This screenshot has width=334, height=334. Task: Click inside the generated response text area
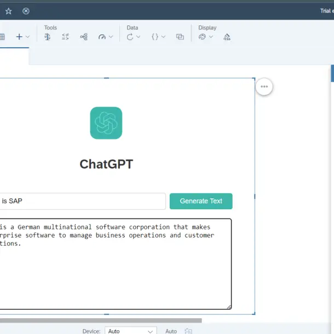(116, 264)
